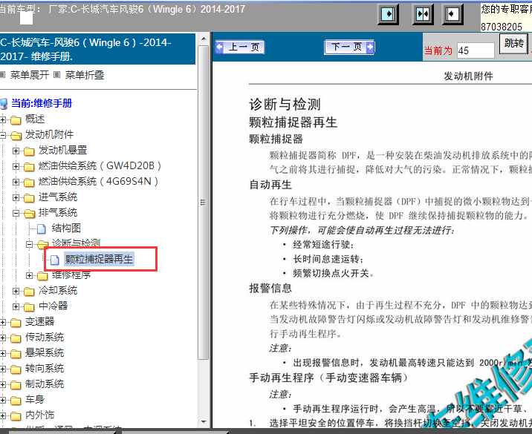This screenshot has height=434, width=532.
Task: Click the 颗粒捕捉器再生 document icon
Action: click(55, 260)
